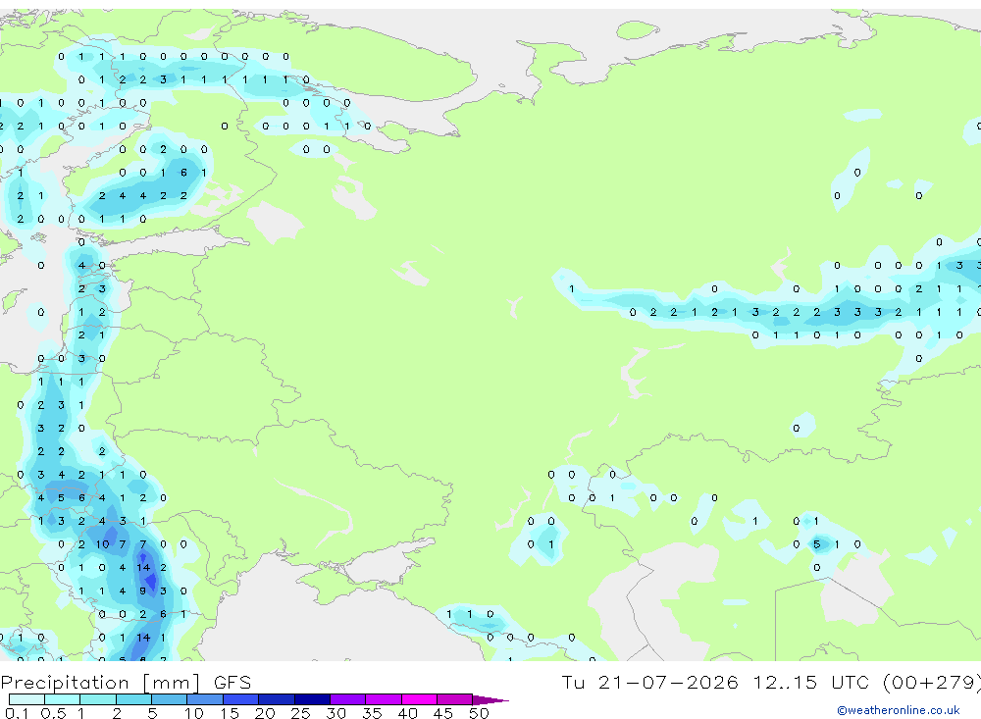
Task: Click the '50' legend scale label
Action: pyautogui.click(x=479, y=713)
